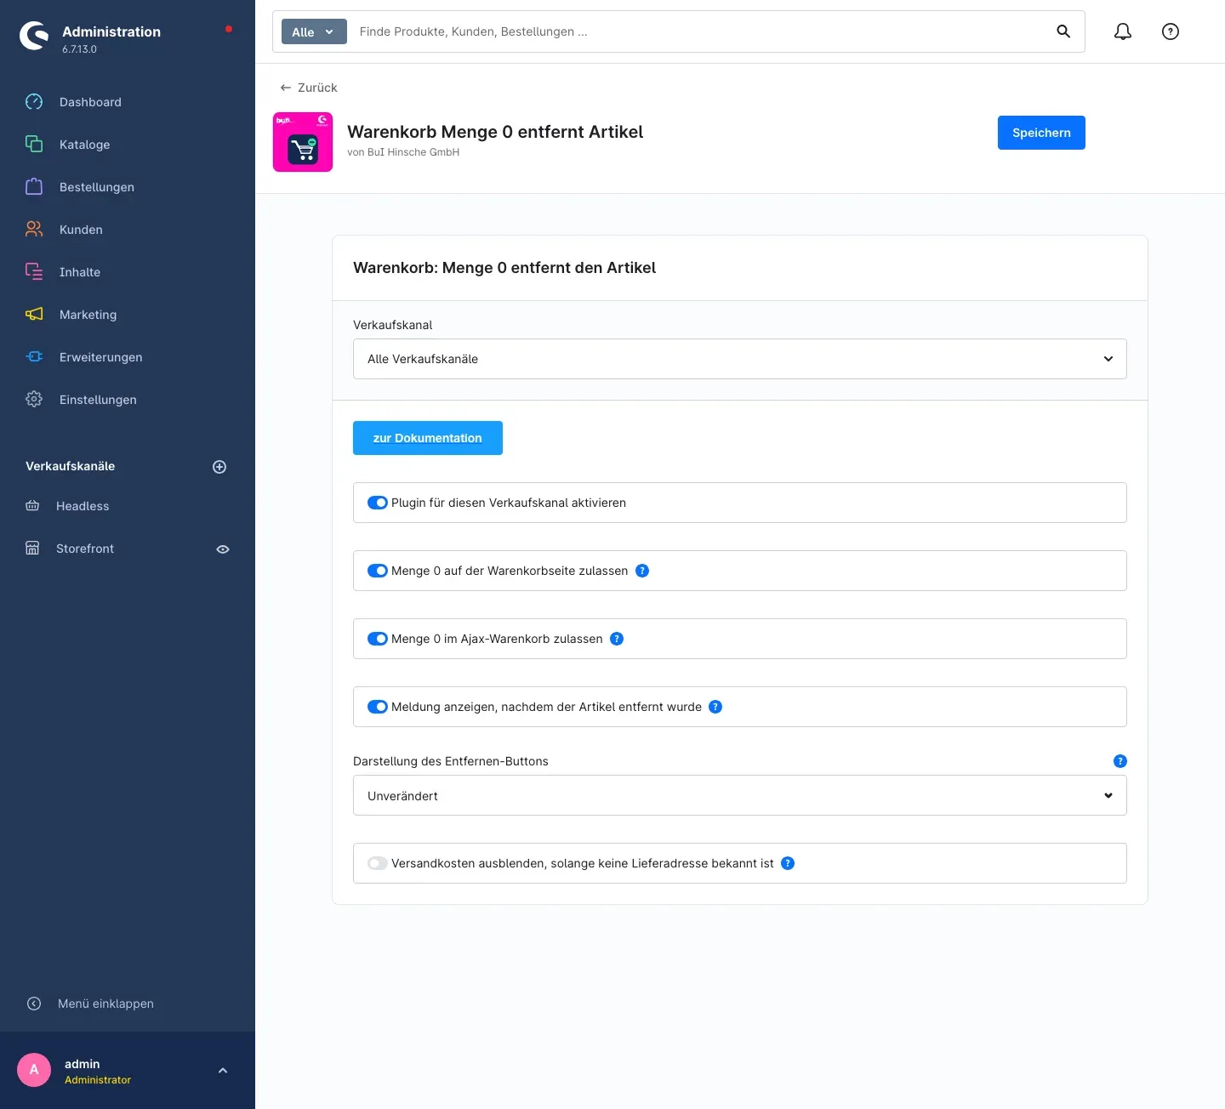Click the Verkaufskanäle section heading
1225x1109 pixels.
[70, 466]
